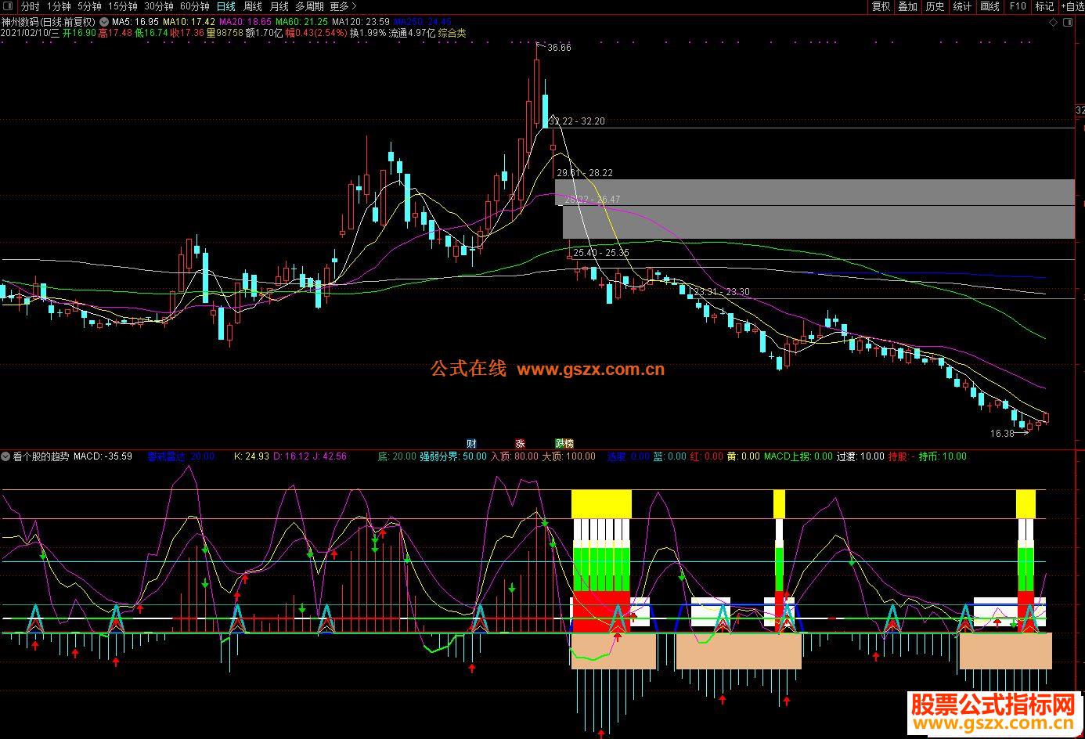Click the 16.38 low price label
1085x739 pixels.
1002,433
